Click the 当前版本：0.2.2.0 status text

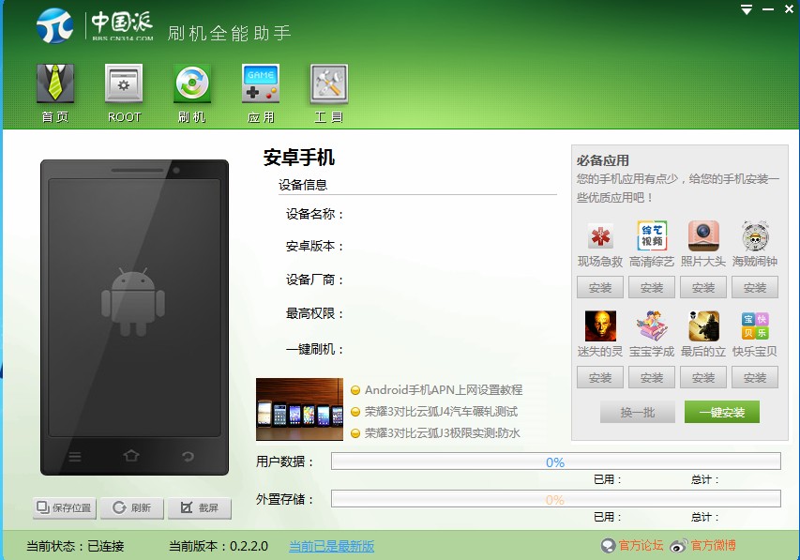219,546
